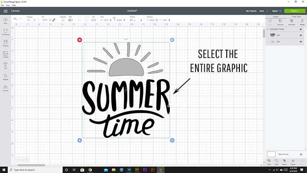Hide the black lettering Cut layer
The image size is (307, 173).
click(x=301, y=35)
